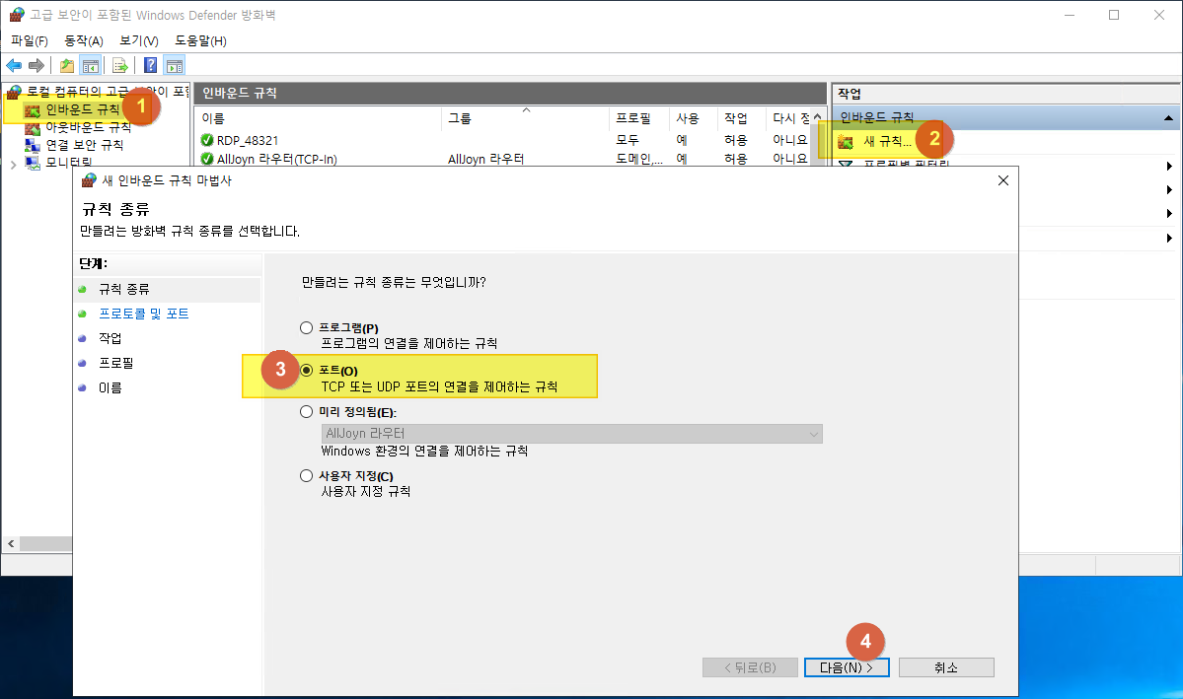Click the 이름 wizard step label

pyautogui.click(x=111, y=387)
